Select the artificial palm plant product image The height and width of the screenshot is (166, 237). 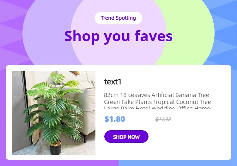pos(54,113)
